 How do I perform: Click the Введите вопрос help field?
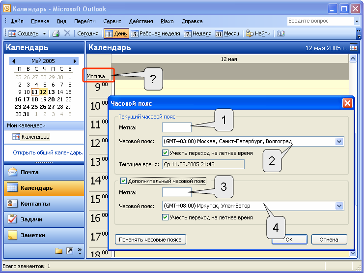321,21
